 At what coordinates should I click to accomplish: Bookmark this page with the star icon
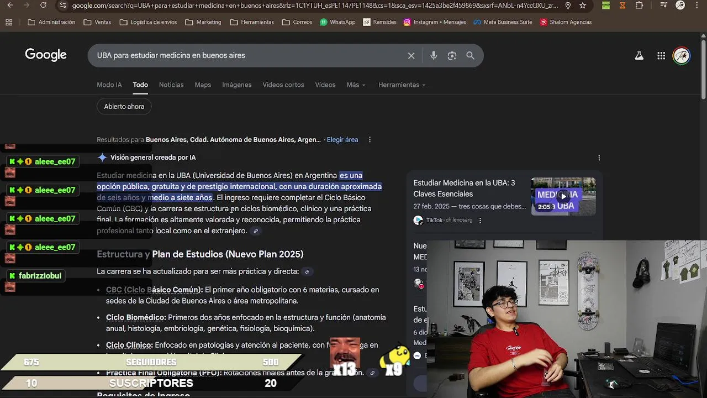click(583, 6)
